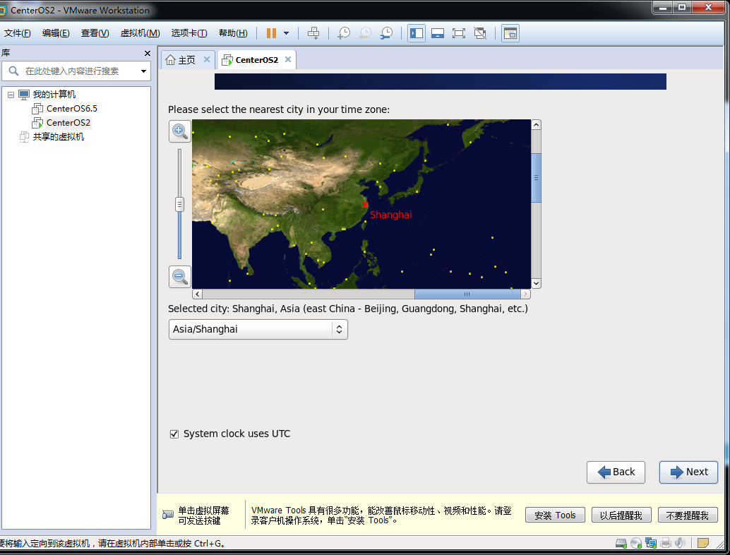Image resolution: width=730 pixels, height=555 pixels.
Task: Close the CenterOS2 tab with its X
Action: [x=288, y=59]
